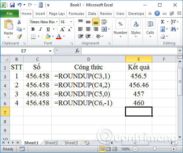Open the File backstage button
The width and height of the screenshot is (183, 153).
click(10, 14)
